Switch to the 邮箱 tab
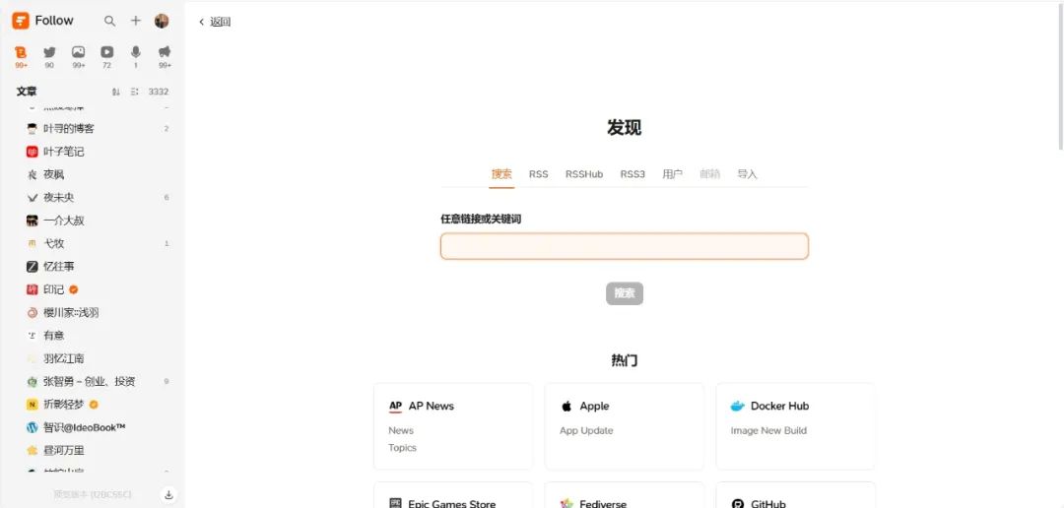 click(709, 174)
